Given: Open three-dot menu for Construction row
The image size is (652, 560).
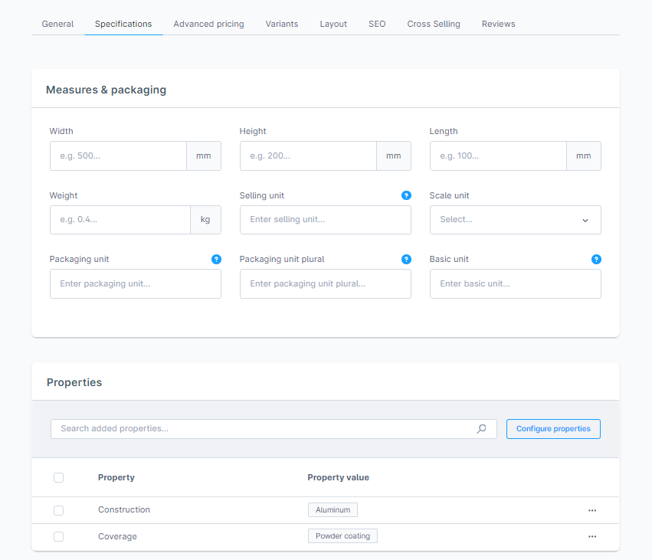Looking at the screenshot, I should [592, 510].
